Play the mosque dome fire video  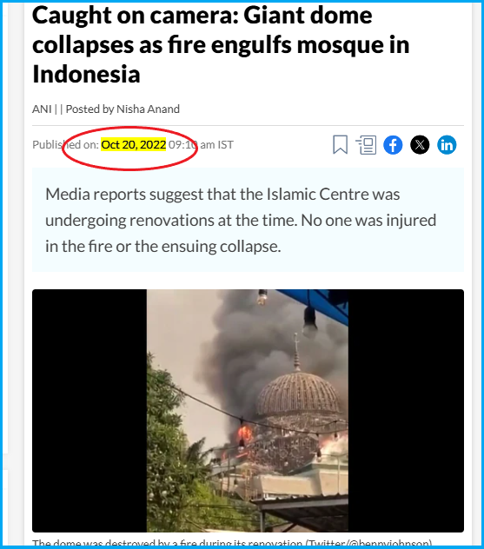point(248,411)
